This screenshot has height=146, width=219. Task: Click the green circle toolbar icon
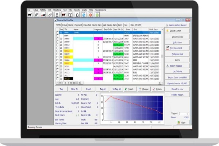tap(97, 15)
